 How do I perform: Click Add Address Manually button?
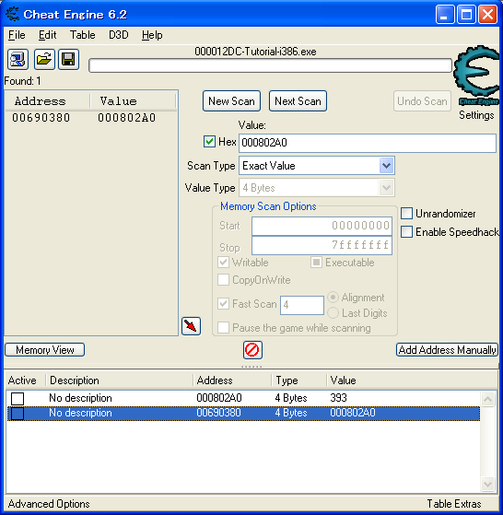447,350
